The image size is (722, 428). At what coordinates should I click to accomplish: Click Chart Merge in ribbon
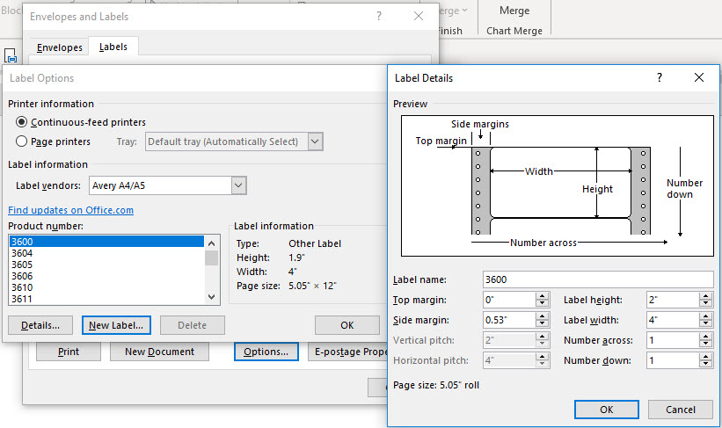pyautogui.click(x=514, y=31)
